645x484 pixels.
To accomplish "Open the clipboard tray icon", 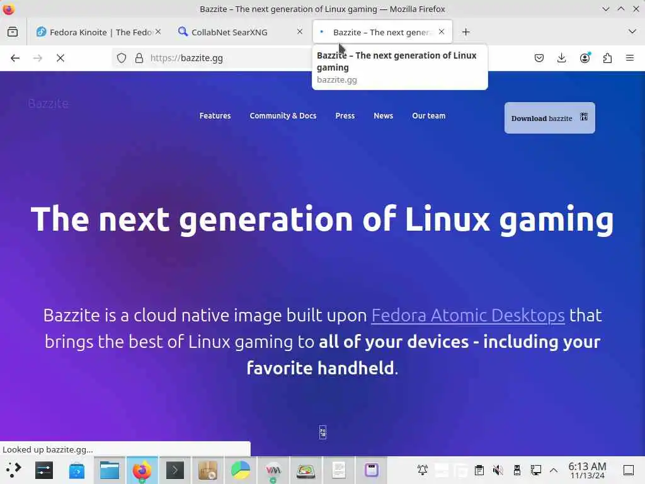I will pyautogui.click(x=479, y=470).
